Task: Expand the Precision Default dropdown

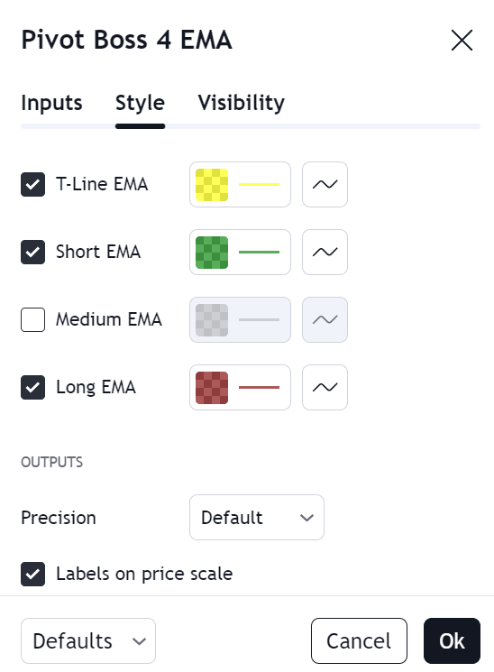Action: tap(257, 517)
